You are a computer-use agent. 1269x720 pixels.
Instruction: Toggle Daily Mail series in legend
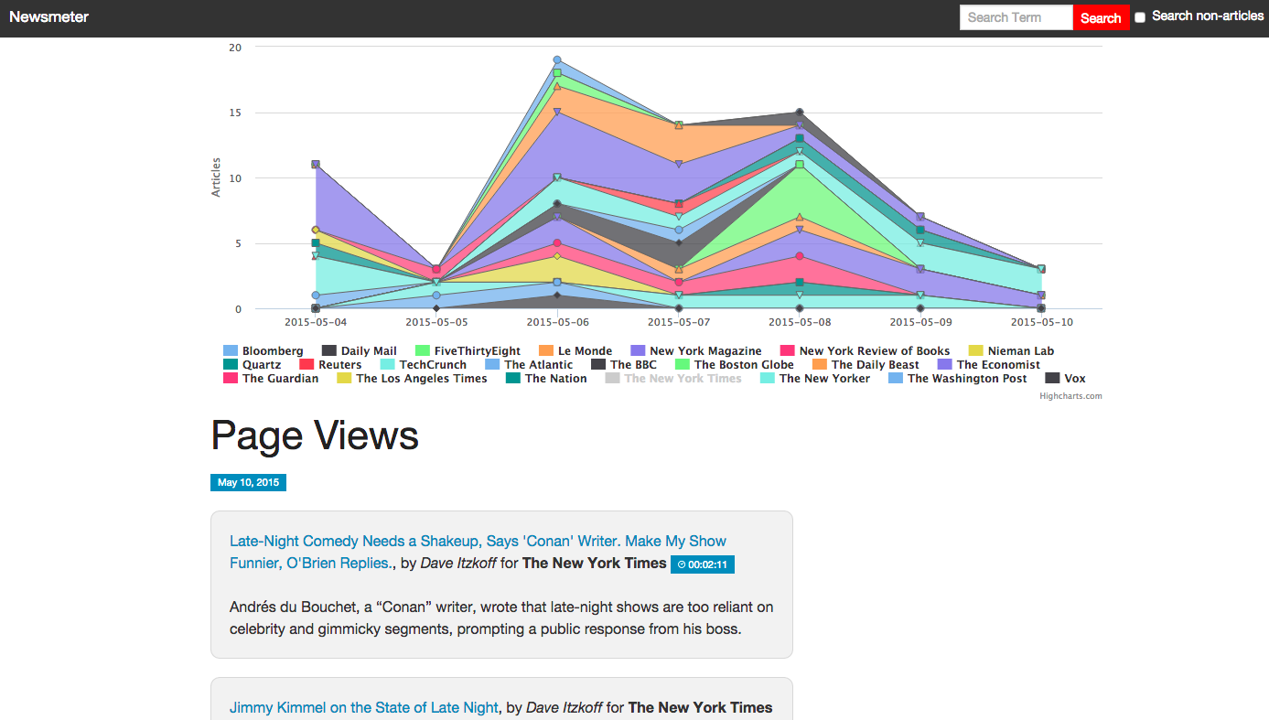359,351
